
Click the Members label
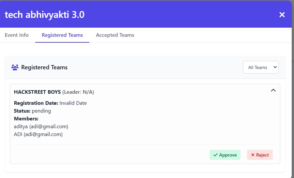(x=26, y=118)
